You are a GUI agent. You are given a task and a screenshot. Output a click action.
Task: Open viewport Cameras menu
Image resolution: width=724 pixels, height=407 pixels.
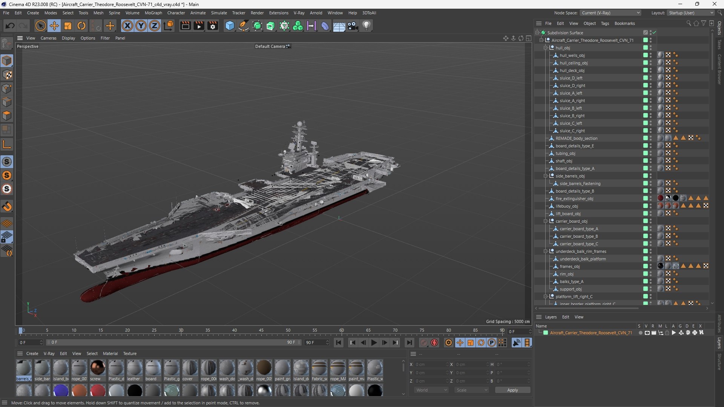click(x=48, y=38)
